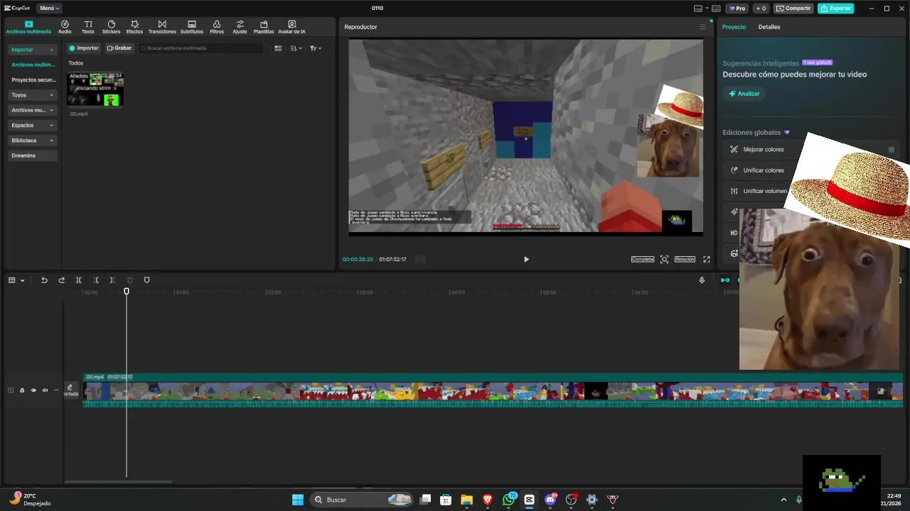This screenshot has width=910, height=511.
Task: Open the Plantillas tab
Action: [264, 27]
